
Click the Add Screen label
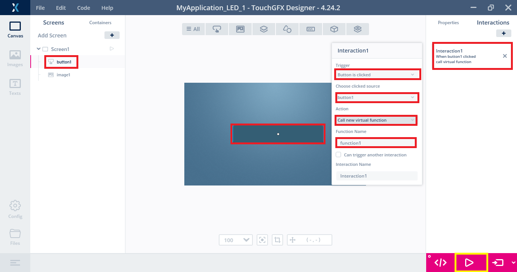coord(52,36)
